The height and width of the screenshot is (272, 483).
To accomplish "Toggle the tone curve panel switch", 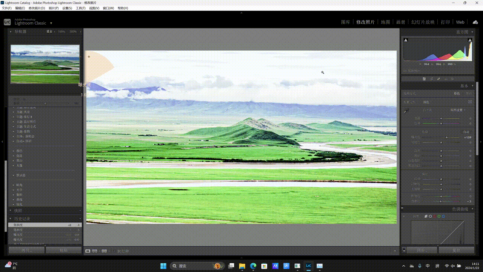I will click(402, 209).
